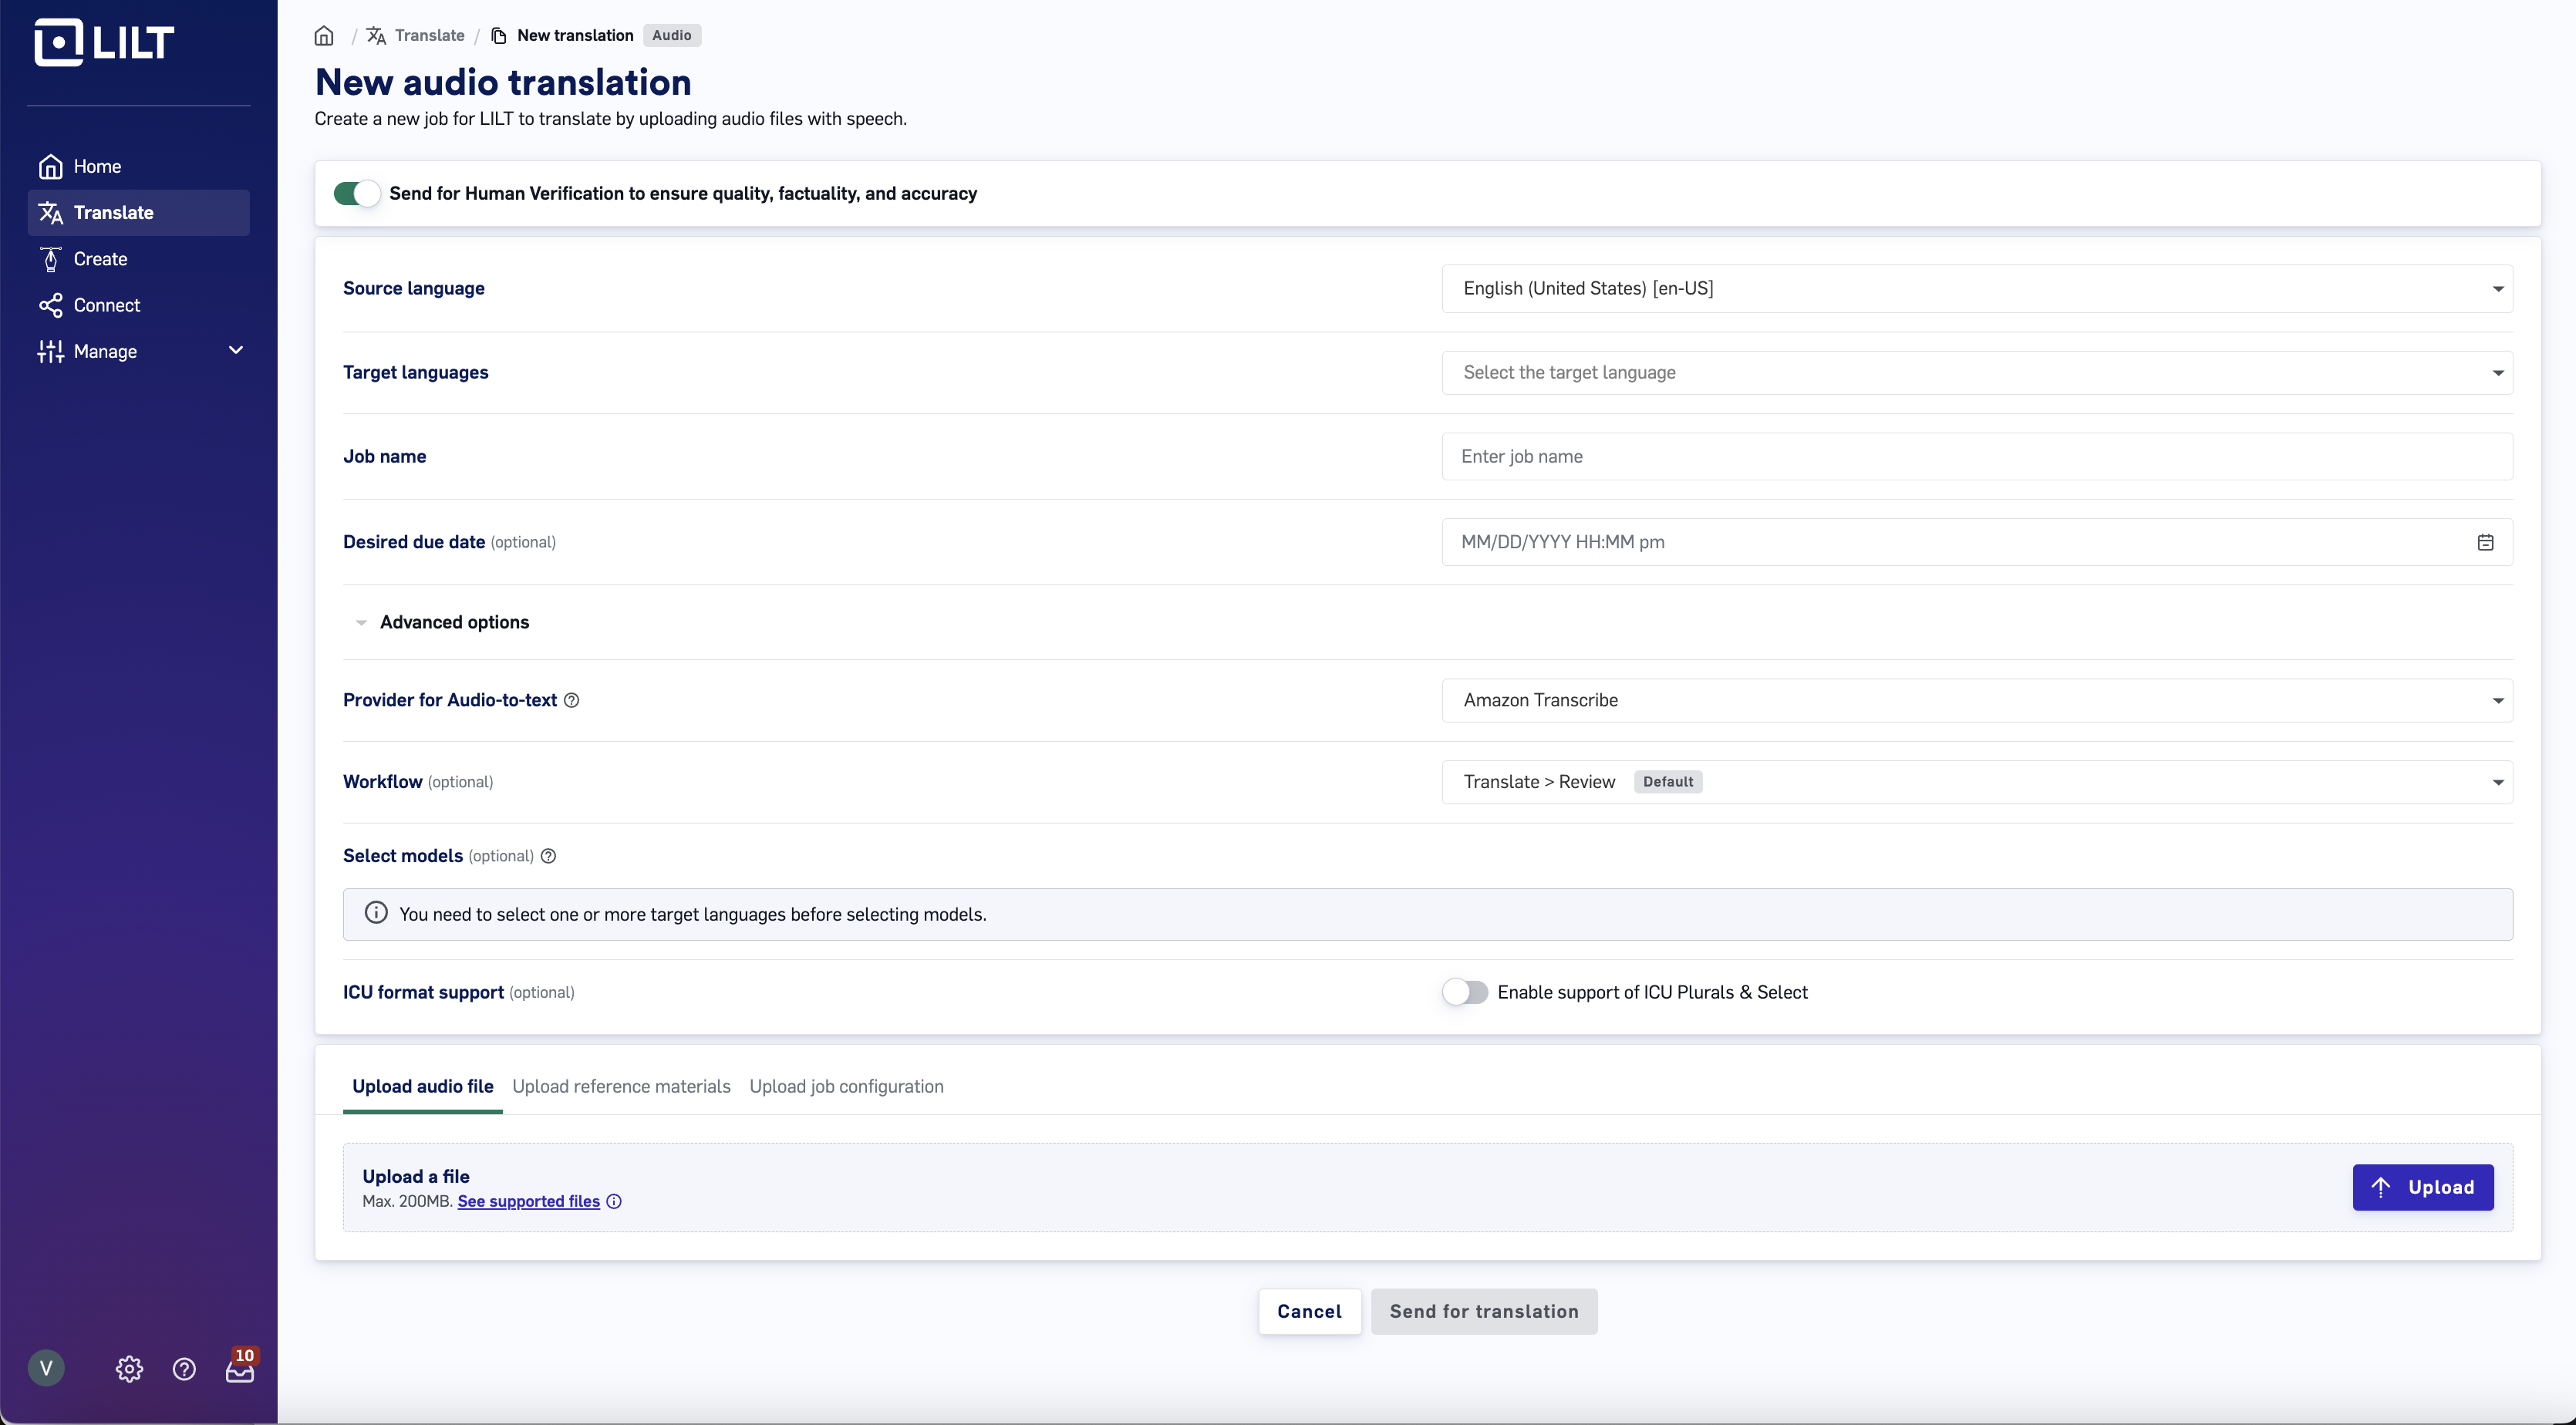Image resolution: width=2576 pixels, height=1425 pixels.
Task: Click the Translate breadcrumb language icon
Action: click(376, 36)
